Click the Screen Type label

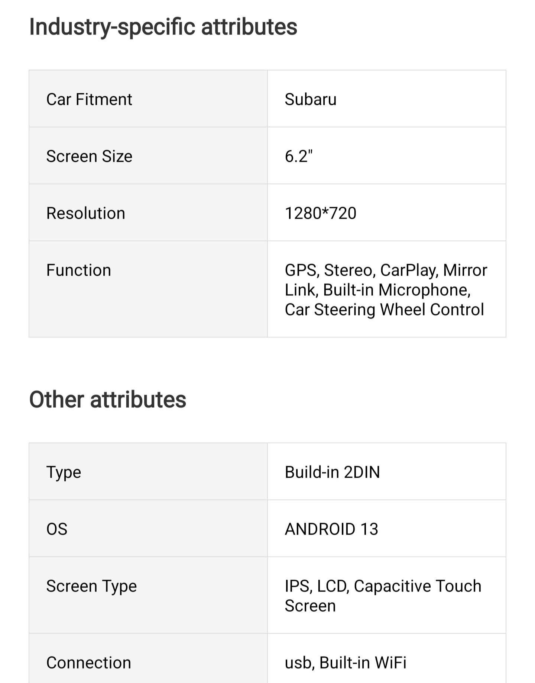[92, 586]
